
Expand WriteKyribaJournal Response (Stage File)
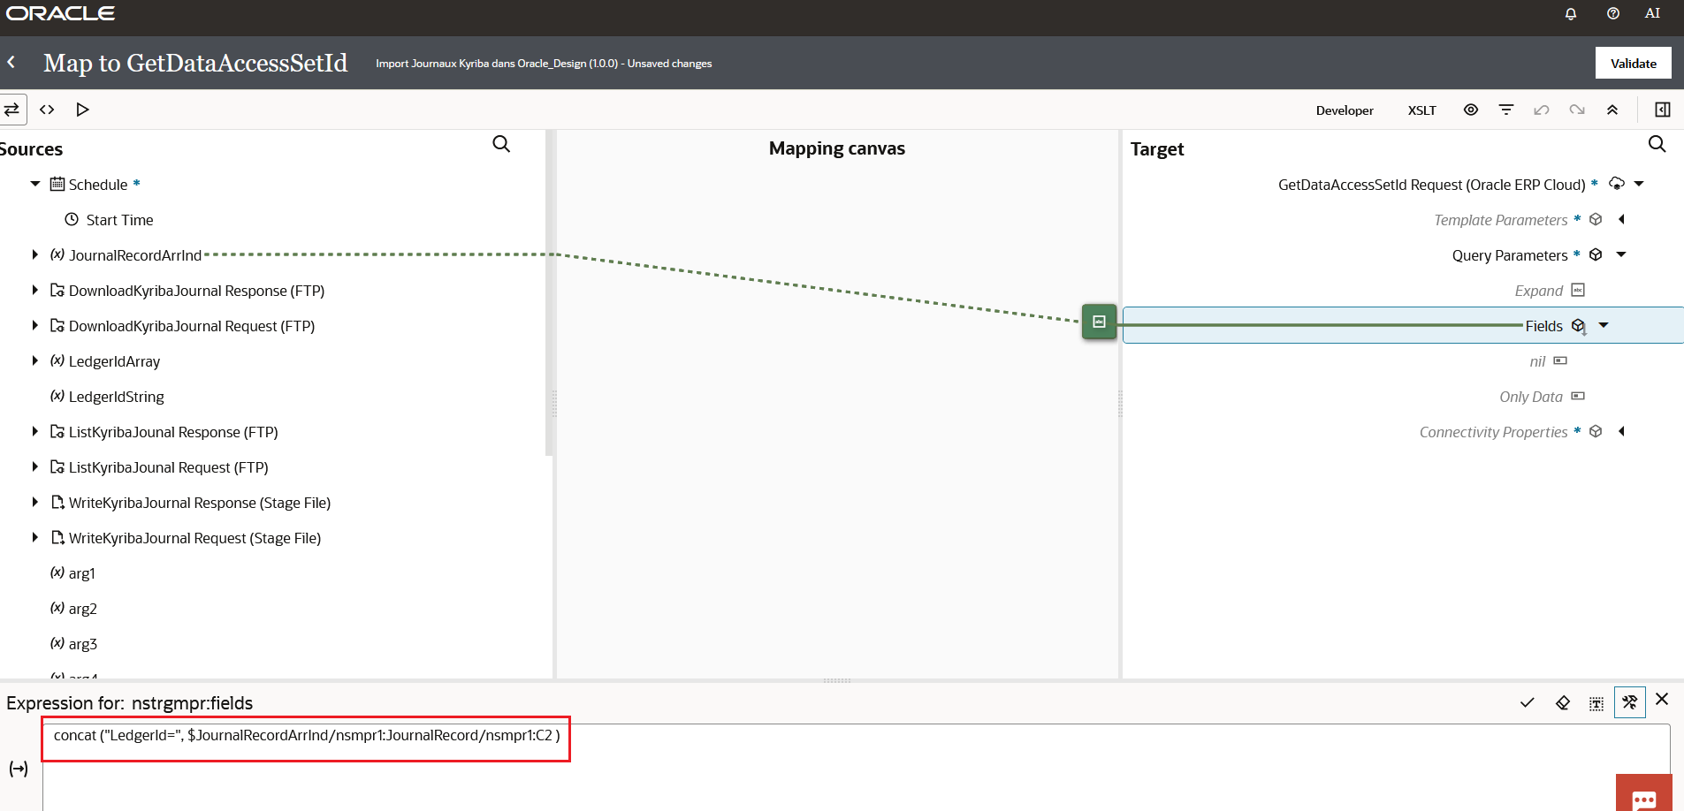[x=35, y=502]
